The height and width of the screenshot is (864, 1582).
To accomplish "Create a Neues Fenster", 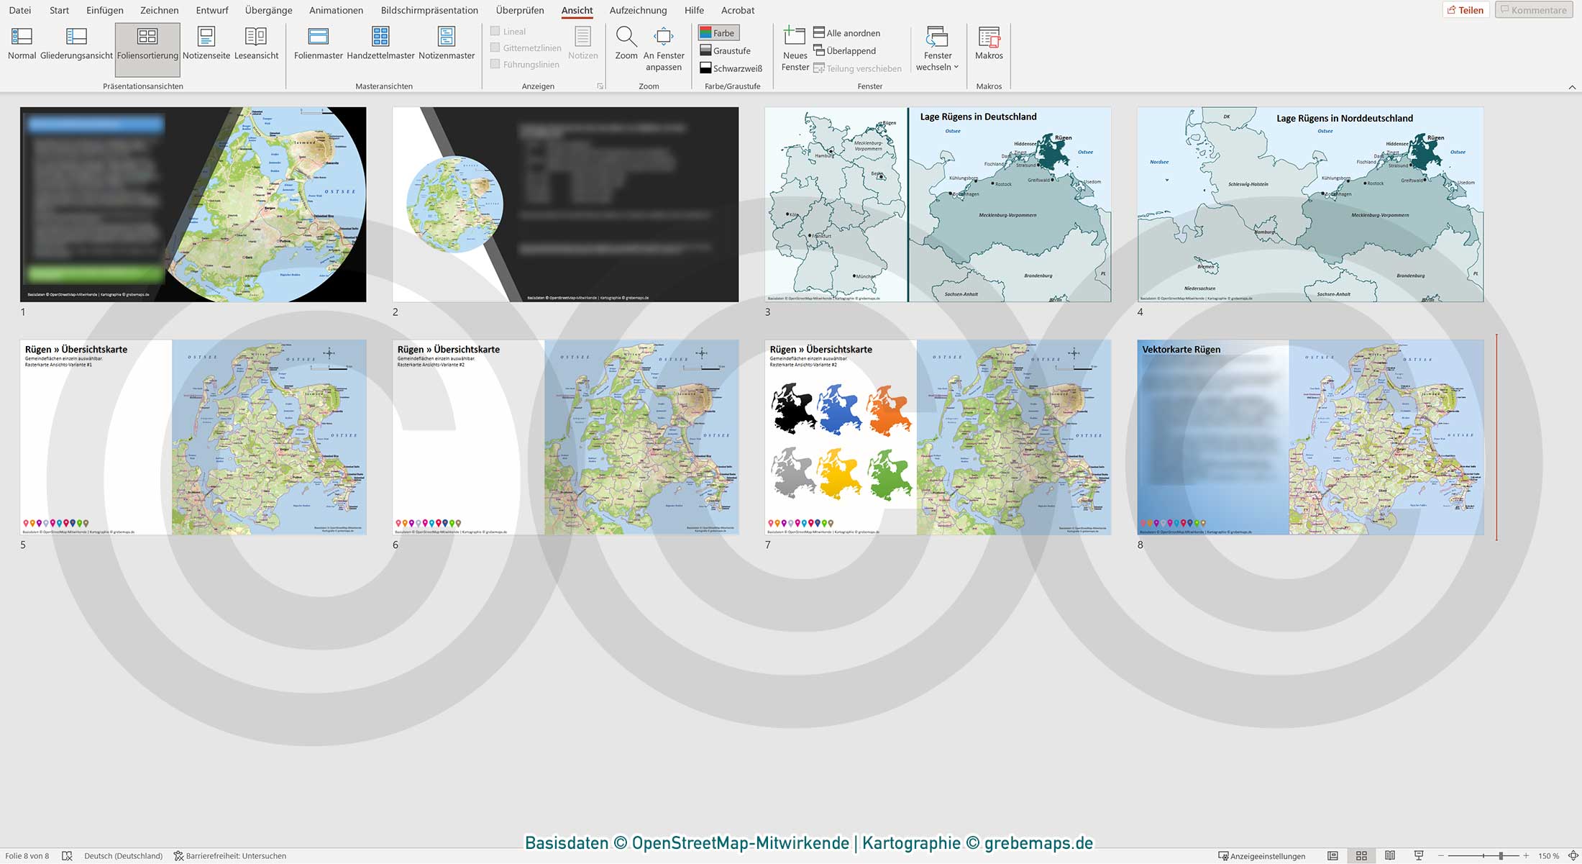I will point(795,47).
